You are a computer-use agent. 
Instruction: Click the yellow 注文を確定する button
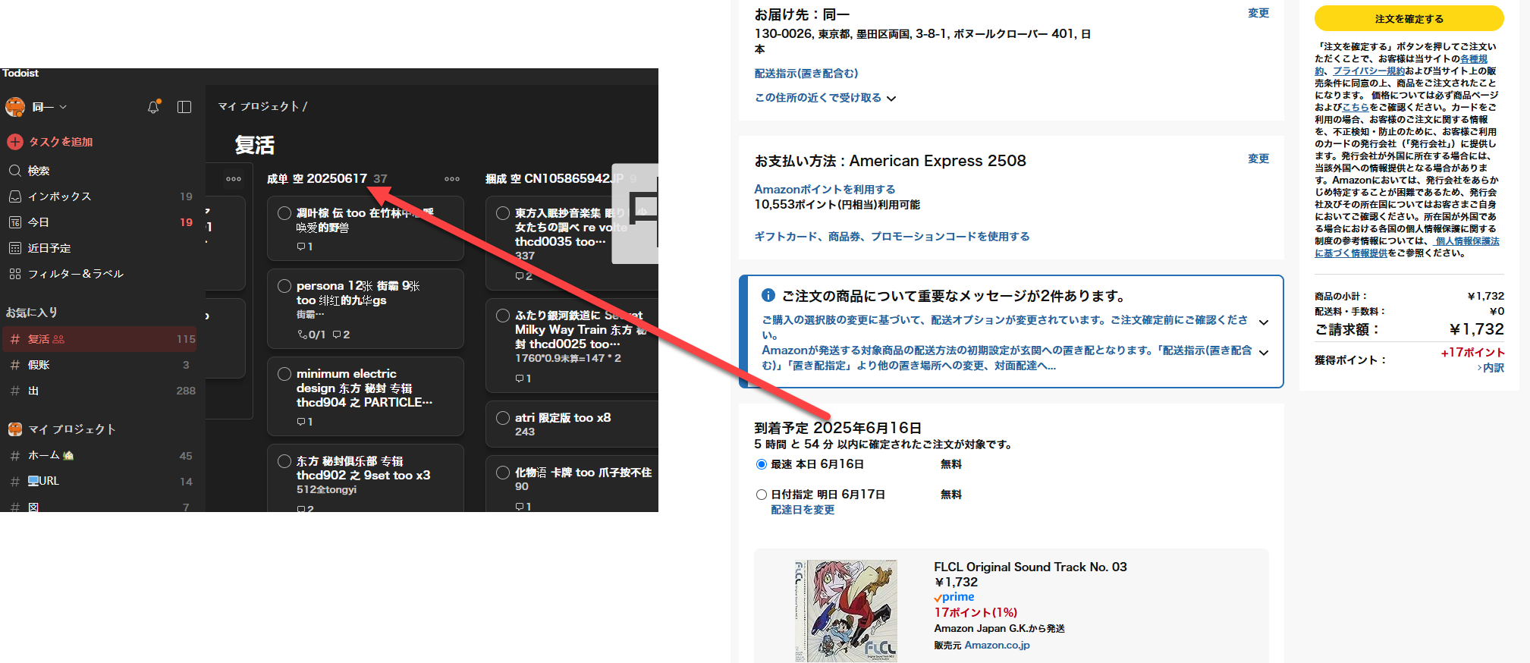coord(1409,19)
